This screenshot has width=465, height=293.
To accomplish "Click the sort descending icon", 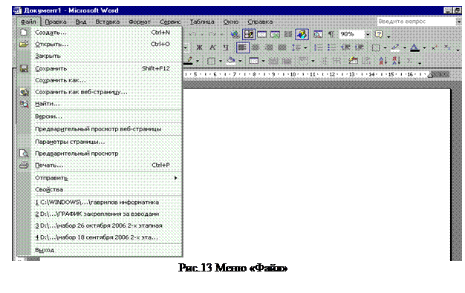I will coord(396,61).
